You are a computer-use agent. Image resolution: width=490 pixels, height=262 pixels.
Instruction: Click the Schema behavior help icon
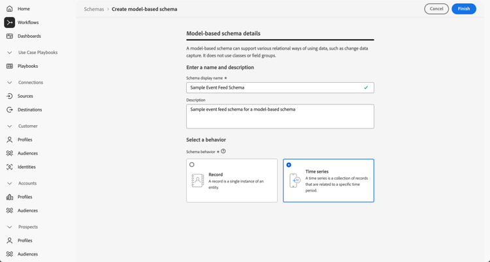[x=223, y=151]
